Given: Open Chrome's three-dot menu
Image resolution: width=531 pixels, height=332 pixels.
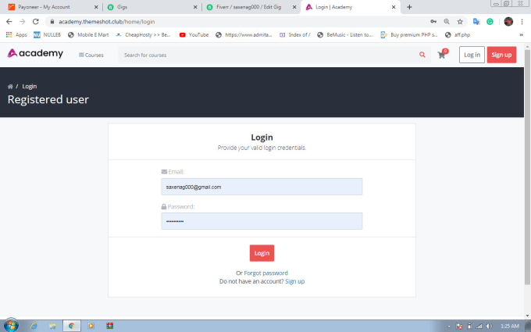Looking at the screenshot, I should tap(522, 22).
